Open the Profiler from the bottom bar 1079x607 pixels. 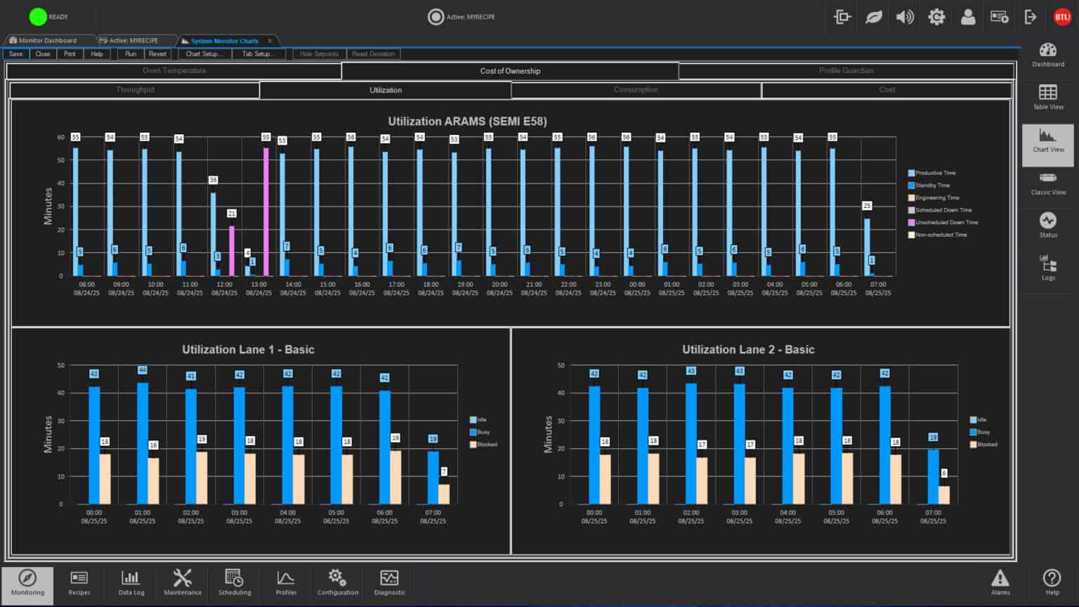pyautogui.click(x=286, y=582)
